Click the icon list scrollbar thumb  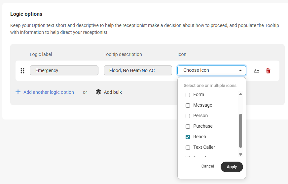pos(240,130)
